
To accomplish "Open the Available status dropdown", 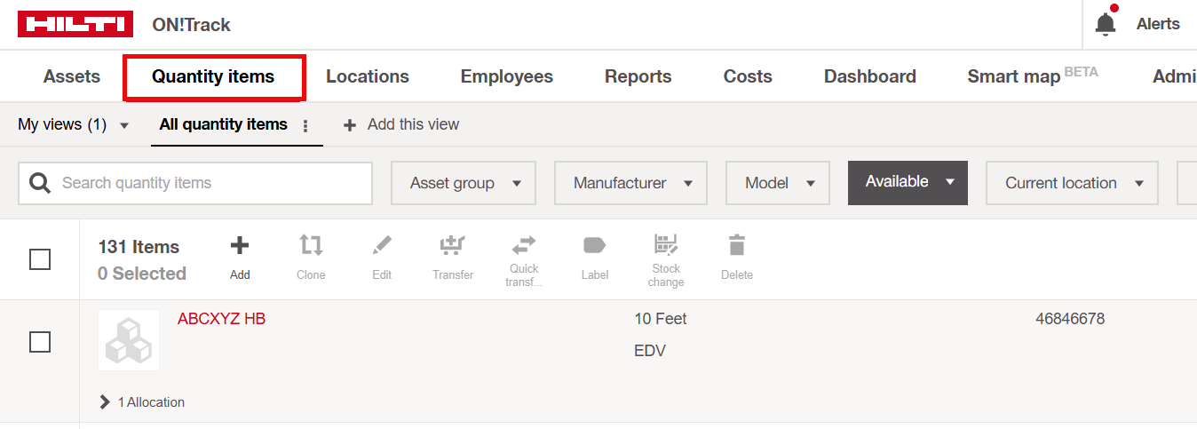I will (907, 182).
